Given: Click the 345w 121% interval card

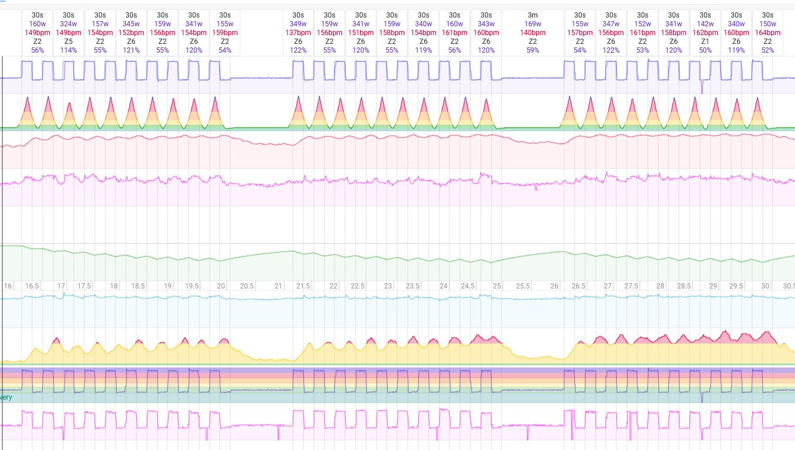Looking at the screenshot, I should [x=131, y=32].
